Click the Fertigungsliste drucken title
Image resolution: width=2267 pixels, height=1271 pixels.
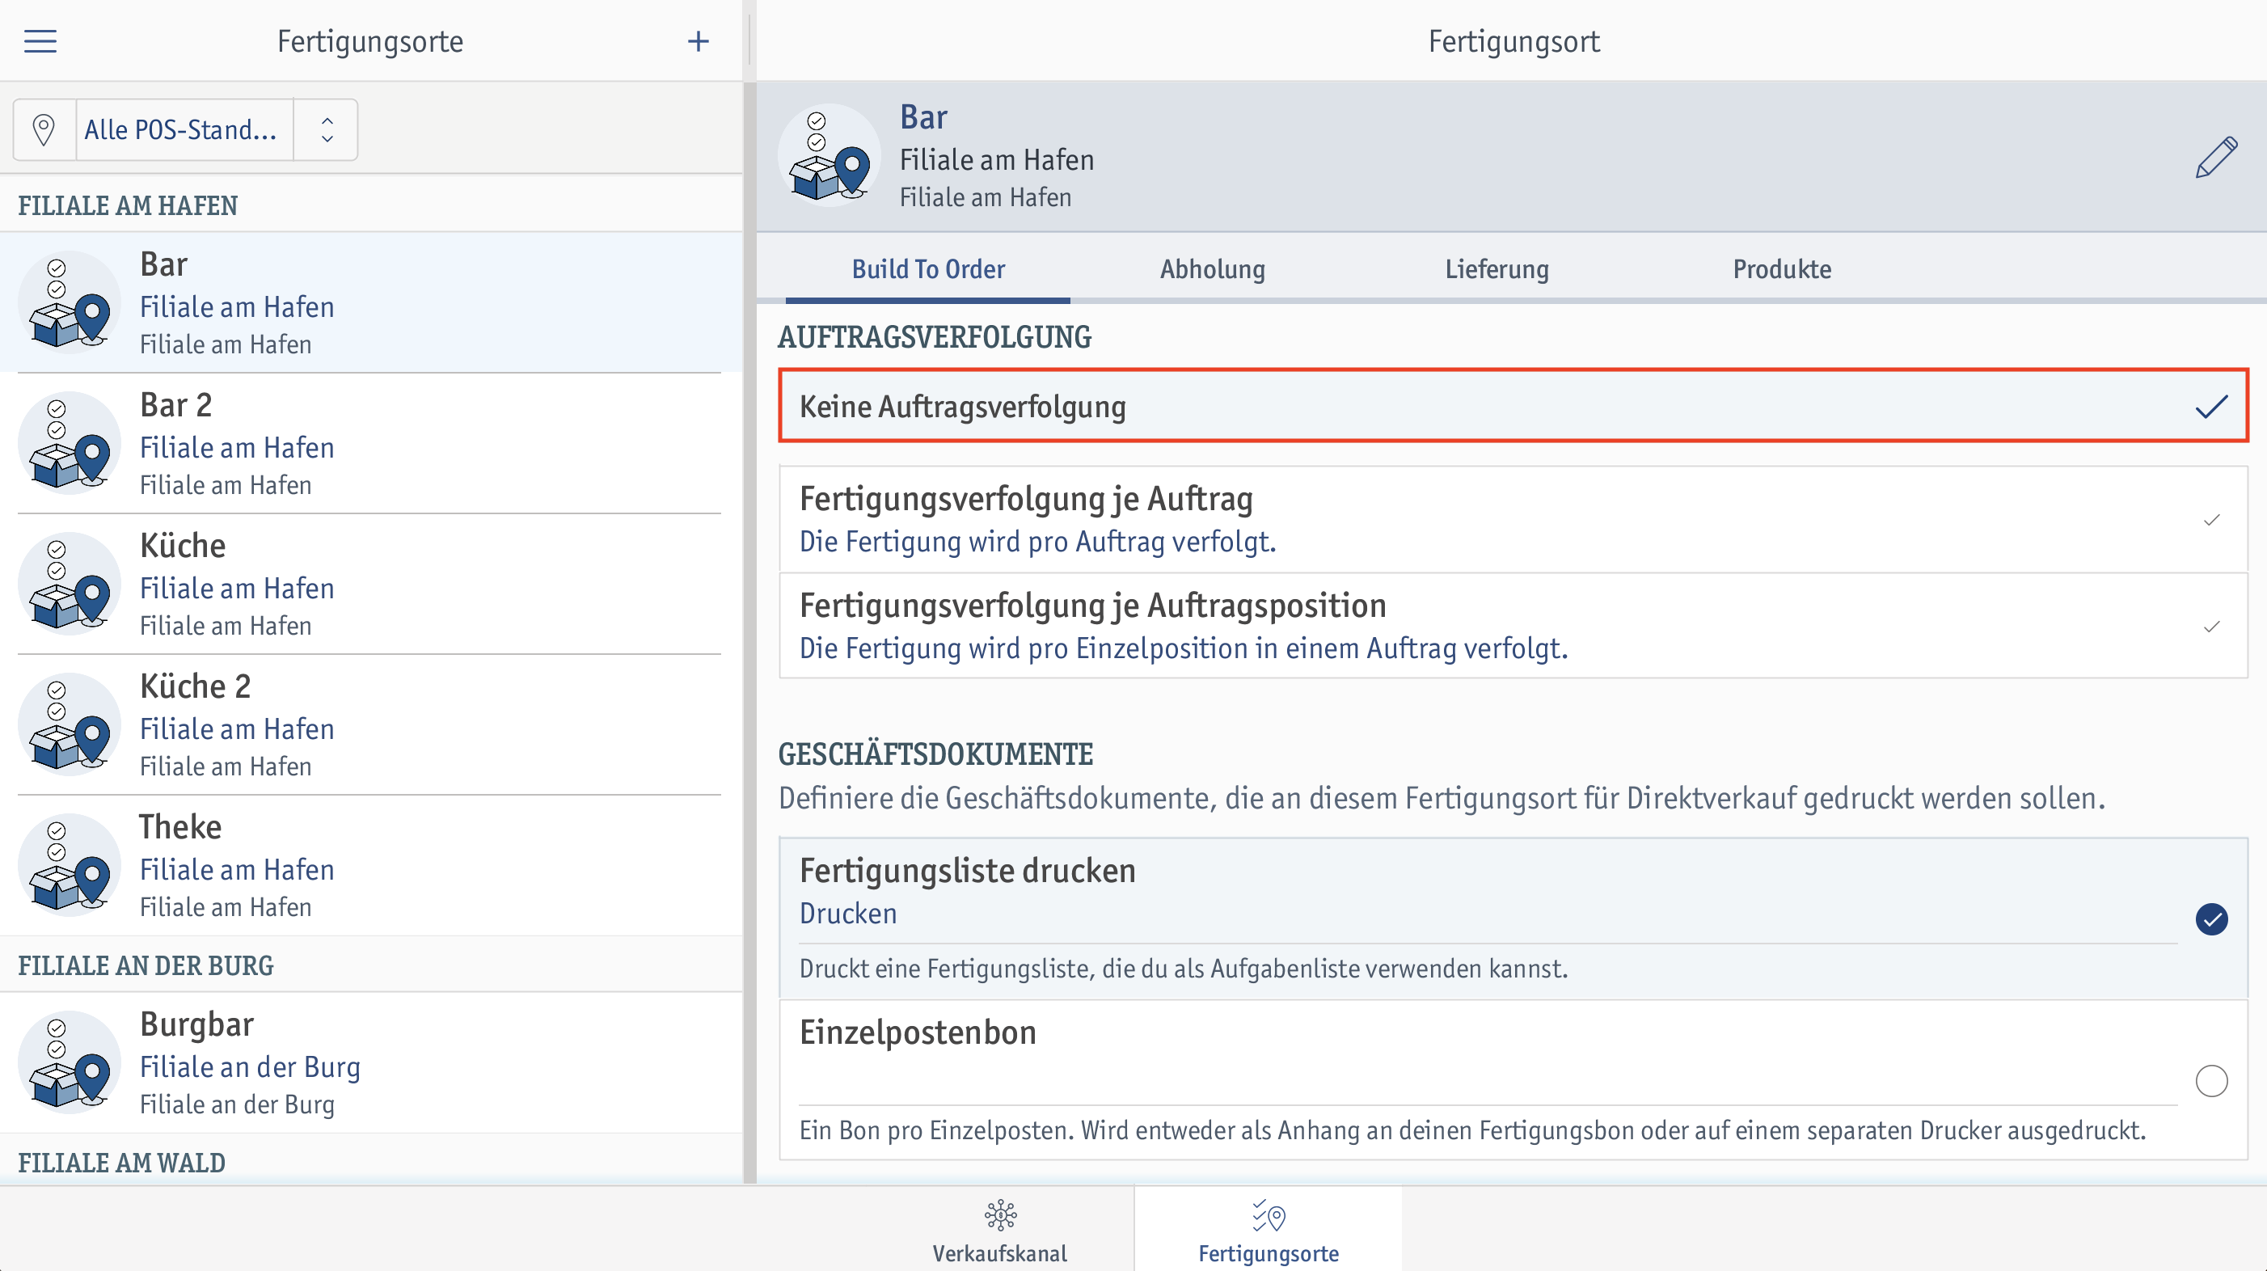[967, 871]
